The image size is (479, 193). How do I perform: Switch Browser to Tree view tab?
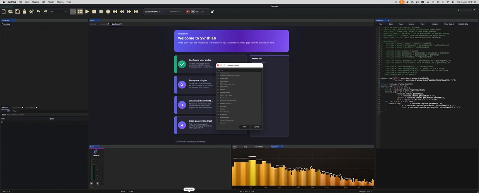click(15, 111)
